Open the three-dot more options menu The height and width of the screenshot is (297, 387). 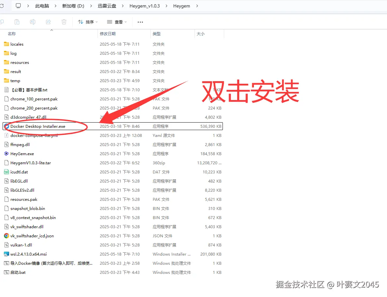[x=140, y=22]
